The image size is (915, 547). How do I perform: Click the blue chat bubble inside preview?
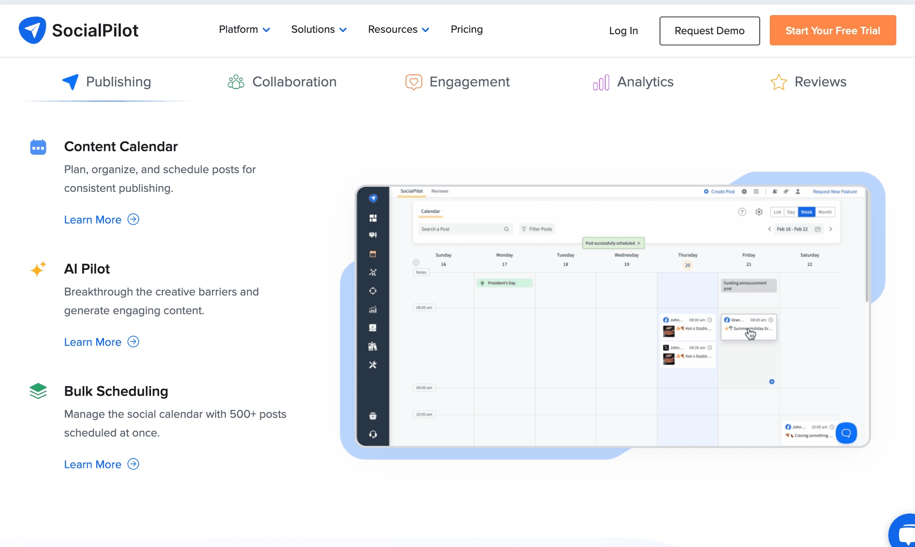[846, 433]
